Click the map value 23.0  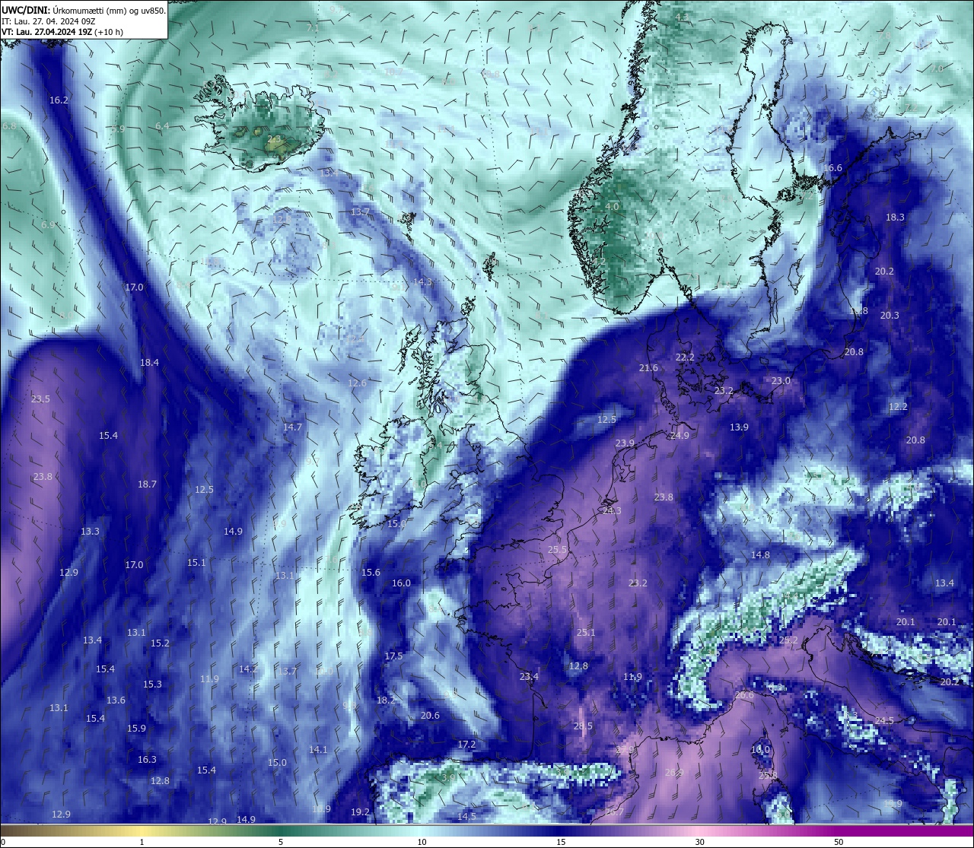781,381
